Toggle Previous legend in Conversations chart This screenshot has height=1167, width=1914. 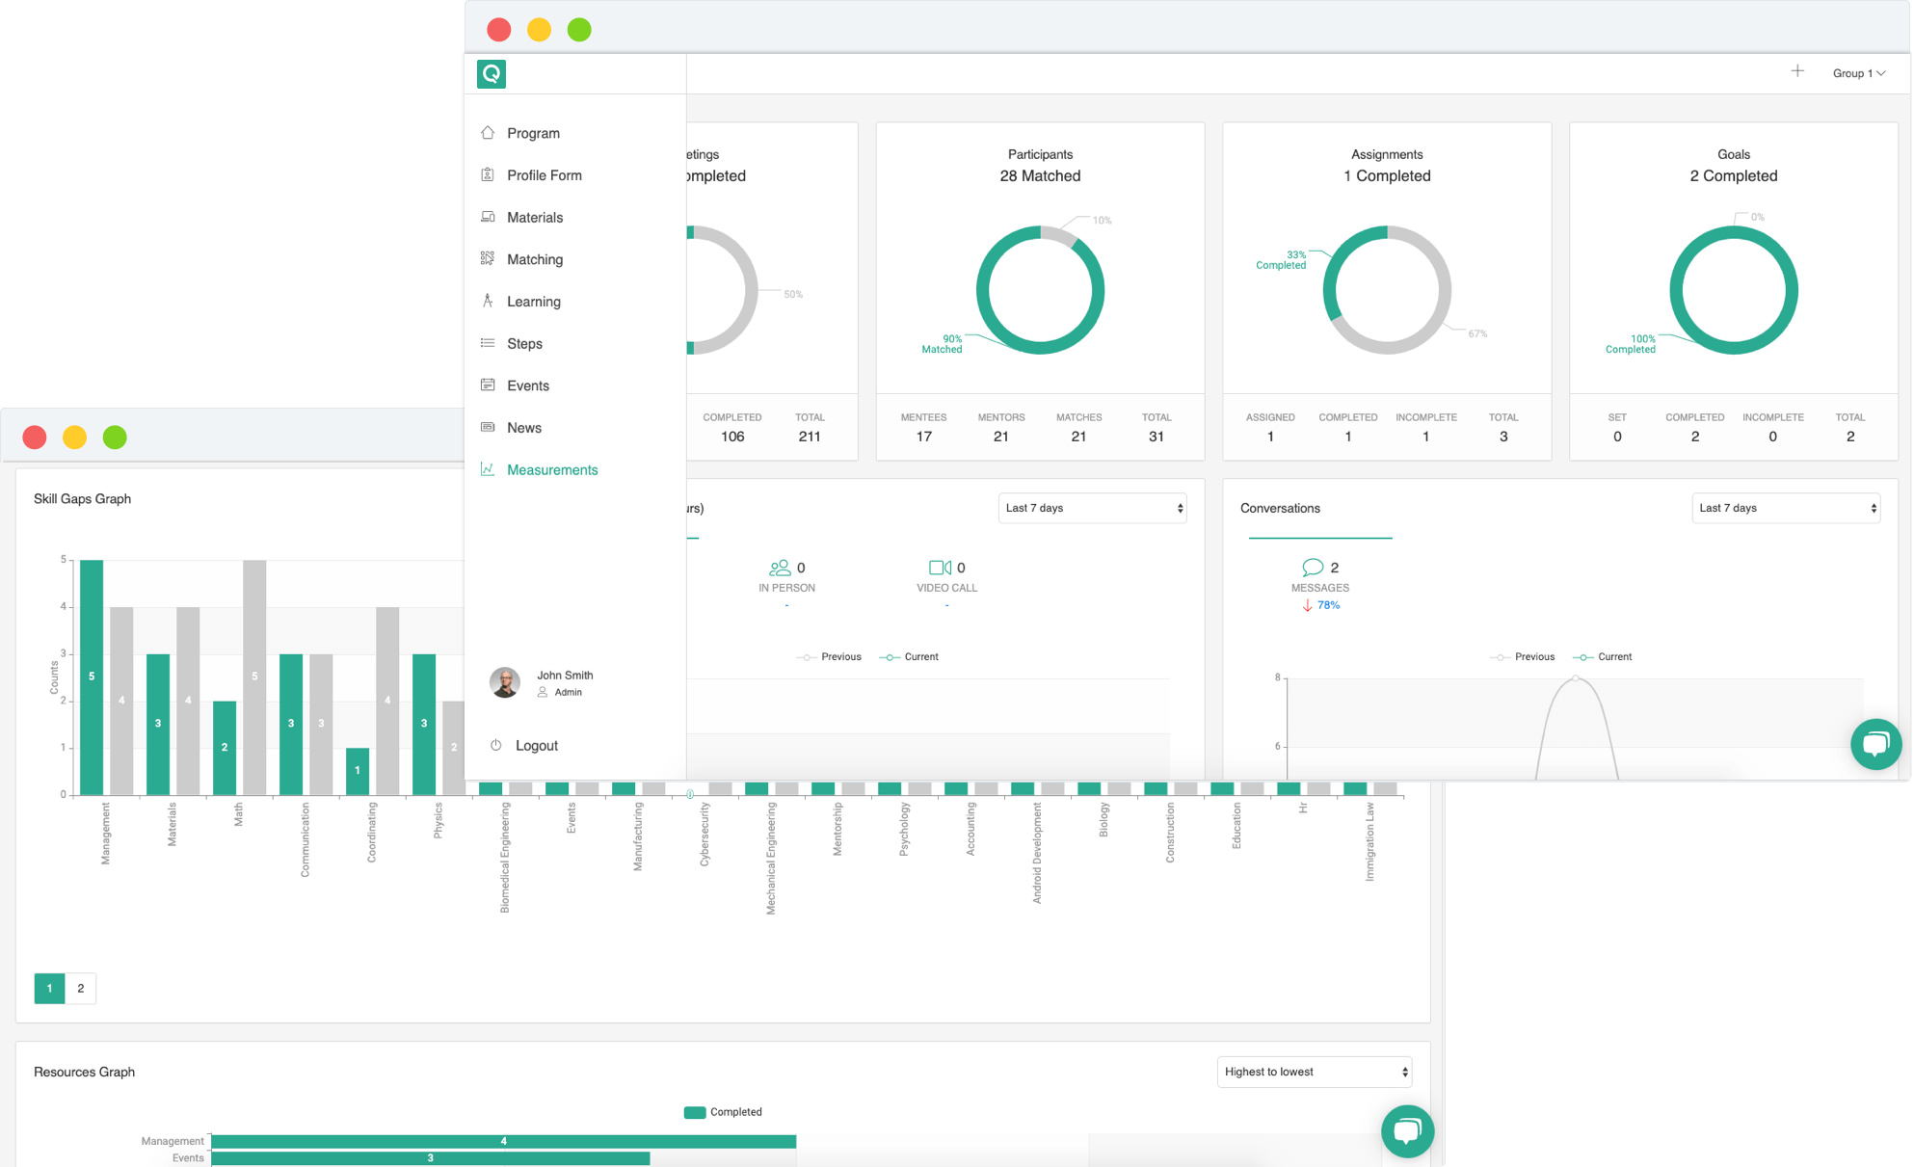1523,656
